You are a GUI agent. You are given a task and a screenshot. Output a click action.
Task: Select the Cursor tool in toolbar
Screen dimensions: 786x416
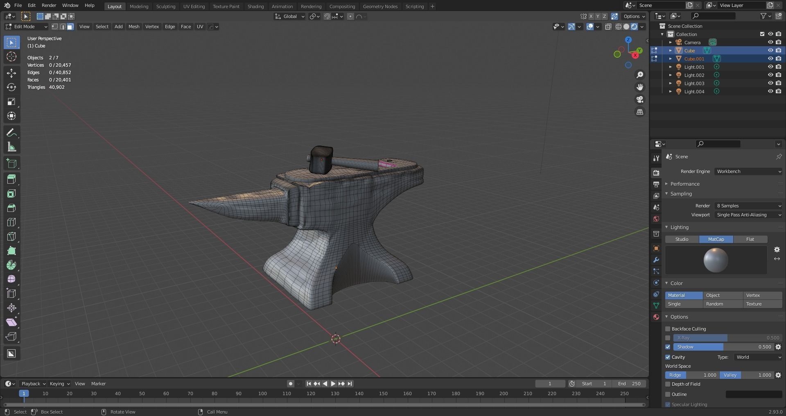point(11,56)
